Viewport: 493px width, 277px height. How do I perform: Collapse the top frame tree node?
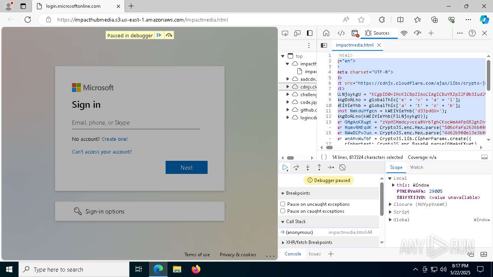pos(283,56)
